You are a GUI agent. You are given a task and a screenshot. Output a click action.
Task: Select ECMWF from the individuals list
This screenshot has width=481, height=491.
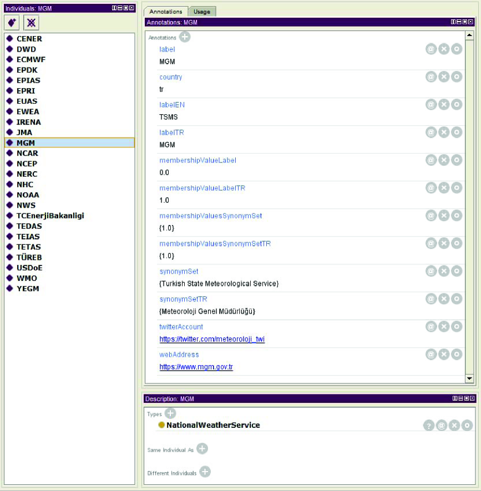tap(30, 60)
